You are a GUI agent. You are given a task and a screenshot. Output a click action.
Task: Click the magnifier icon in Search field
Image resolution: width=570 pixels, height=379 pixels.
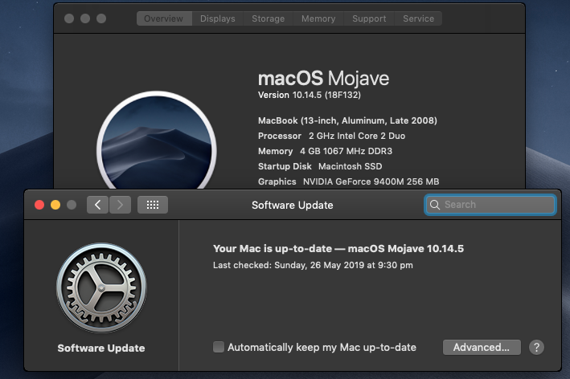pos(435,205)
